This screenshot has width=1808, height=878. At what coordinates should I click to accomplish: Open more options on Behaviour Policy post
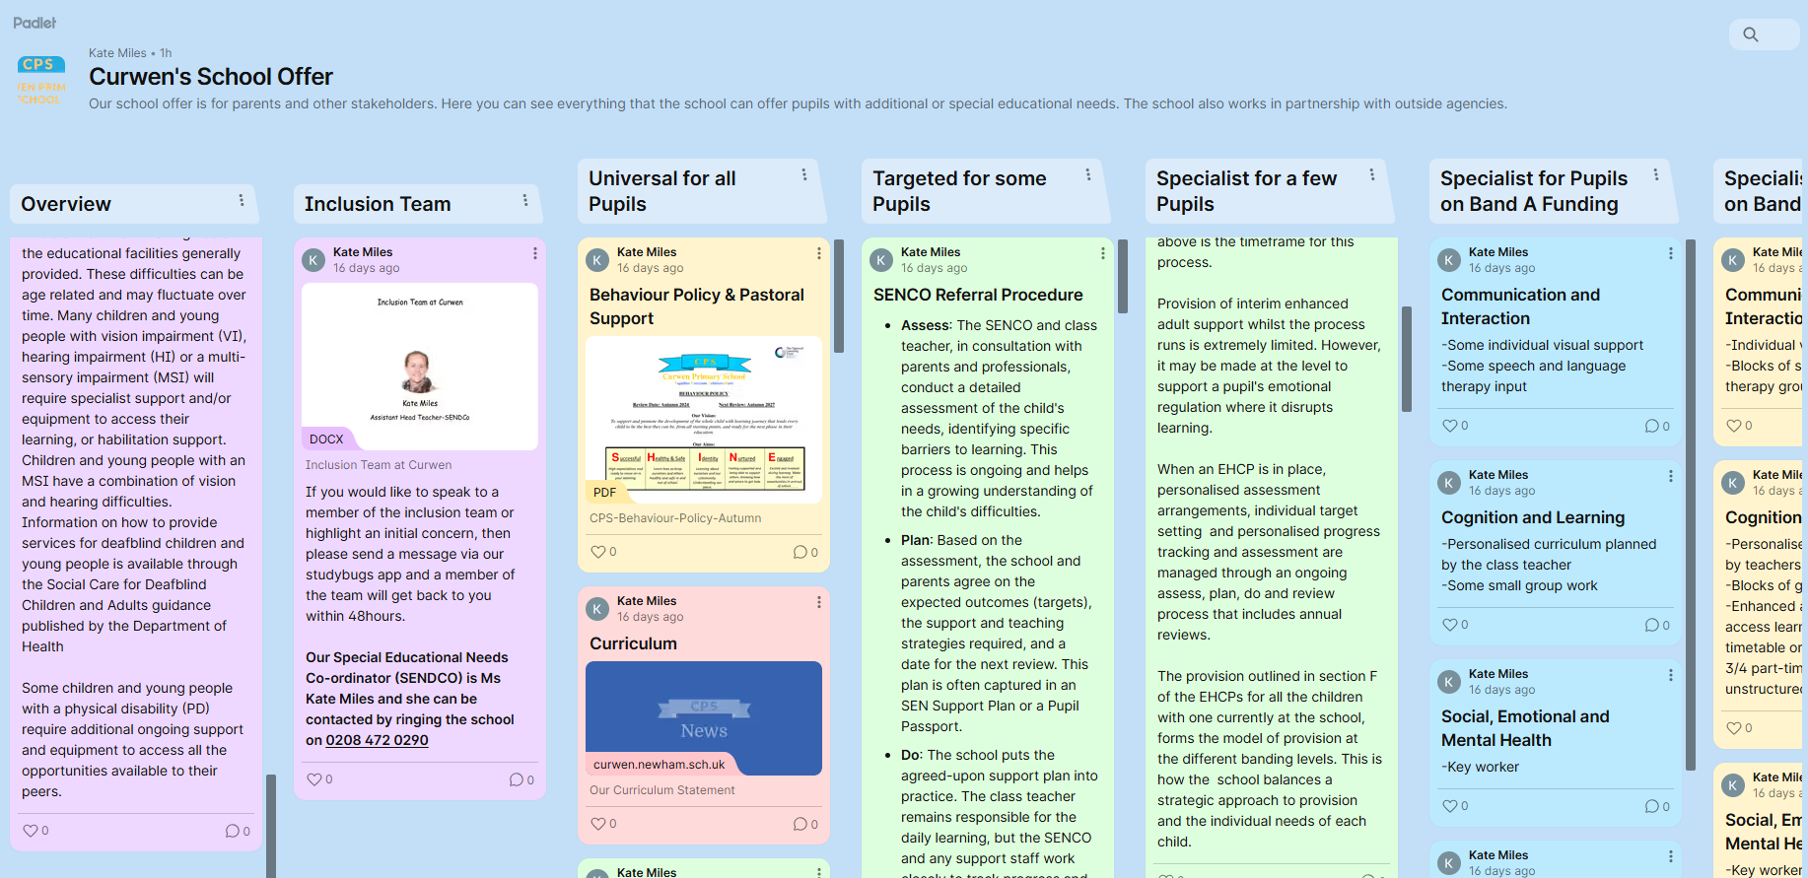coord(819,253)
